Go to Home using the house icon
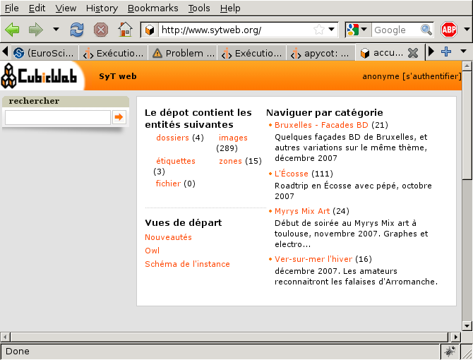The width and height of the screenshot is (473, 360). point(125,30)
